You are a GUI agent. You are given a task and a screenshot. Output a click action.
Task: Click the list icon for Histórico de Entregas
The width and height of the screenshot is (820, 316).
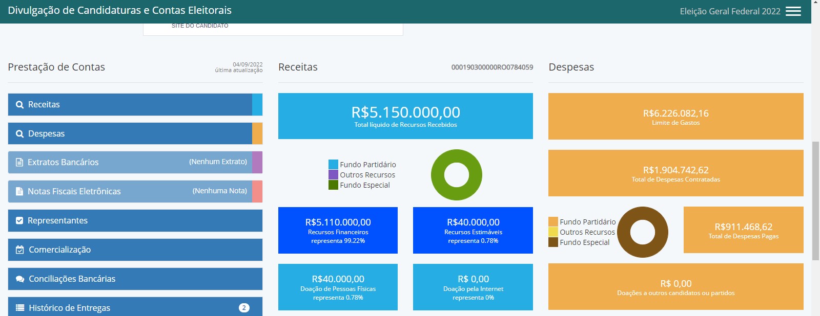point(20,308)
